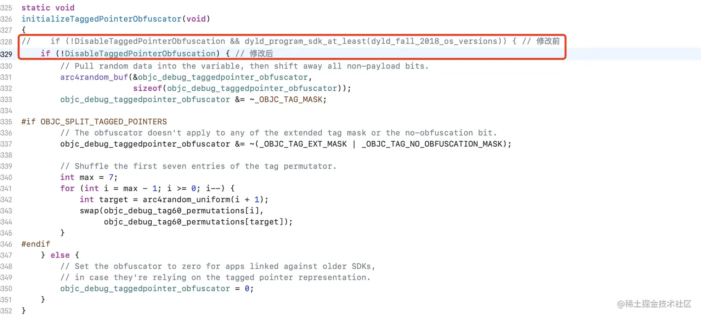The width and height of the screenshot is (701, 318).
Task: Click the 修改后 comment text
Action: click(x=261, y=54)
